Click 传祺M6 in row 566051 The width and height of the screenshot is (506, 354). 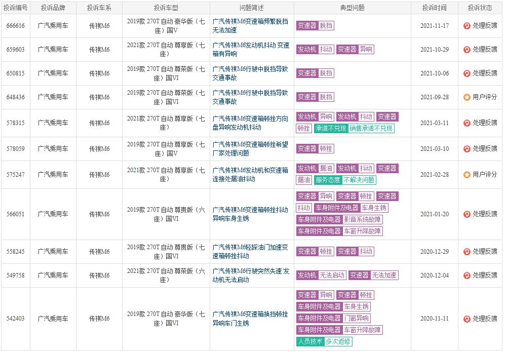99,214
